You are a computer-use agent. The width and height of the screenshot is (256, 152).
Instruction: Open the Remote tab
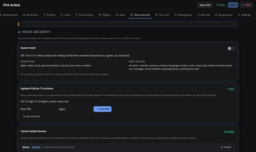[x=203, y=15]
